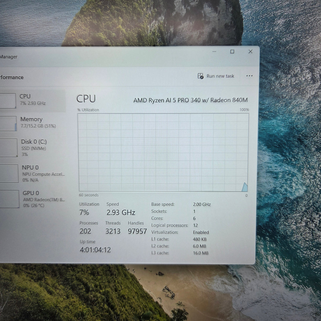Close the Task Manager window
Screen dimensions: 321x321
point(250,52)
